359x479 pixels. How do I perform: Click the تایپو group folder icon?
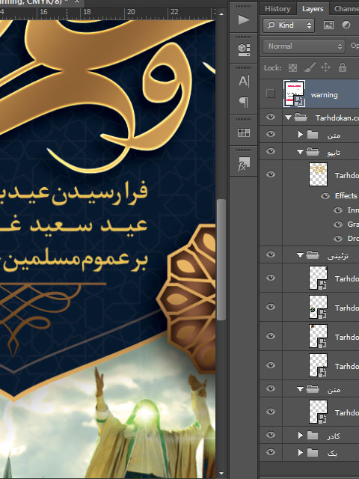click(x=313, y=151)
